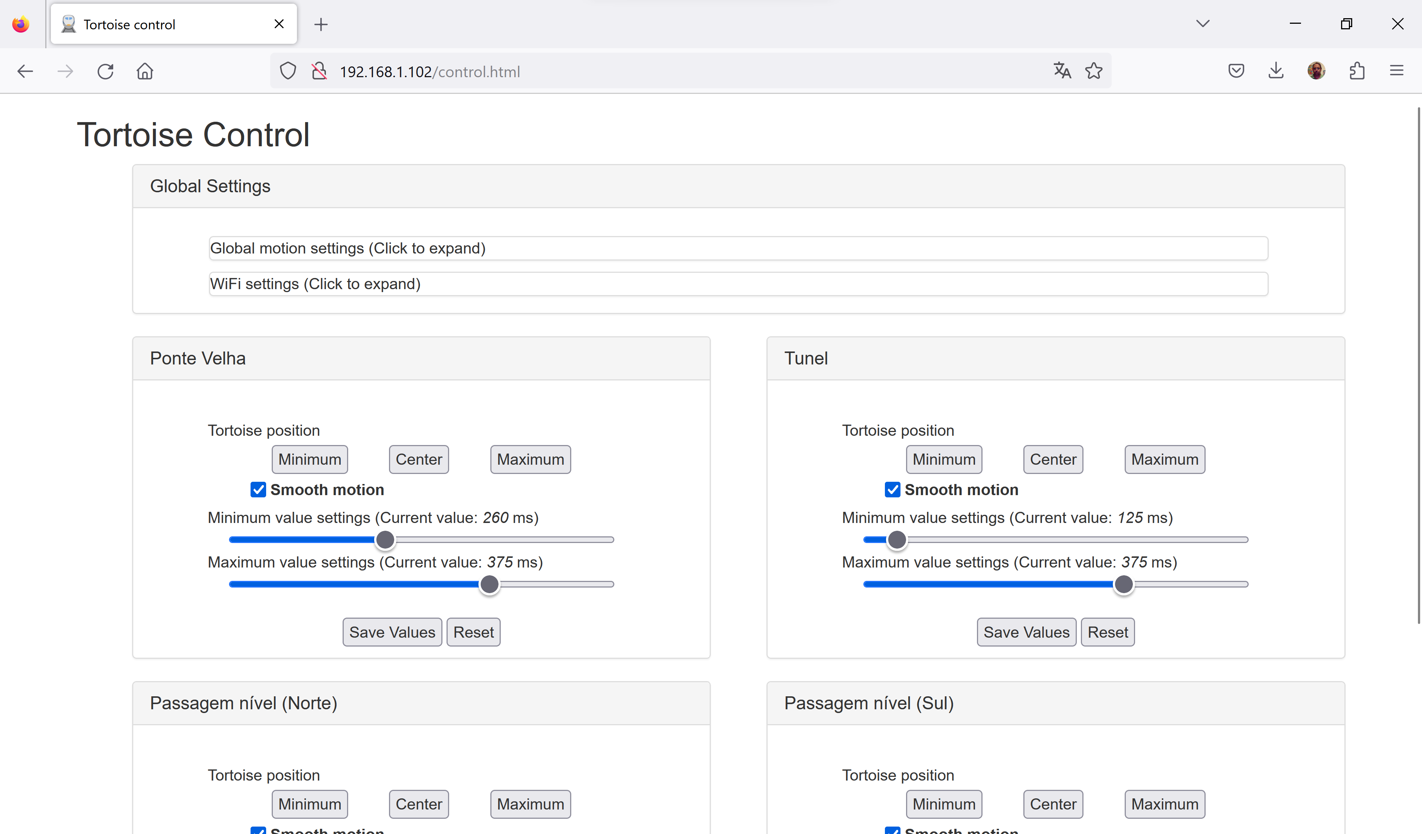This screenshot has width=1422, height=834.
Task: Click the Ponte Velha panel title
Action: click(197, 358)
